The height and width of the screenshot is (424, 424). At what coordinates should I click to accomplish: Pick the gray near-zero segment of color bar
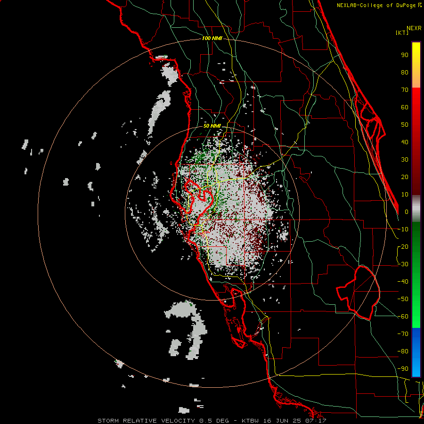[416, 209]
